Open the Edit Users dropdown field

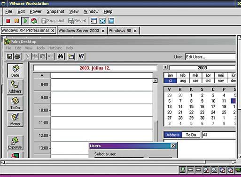tap(210, 57)
